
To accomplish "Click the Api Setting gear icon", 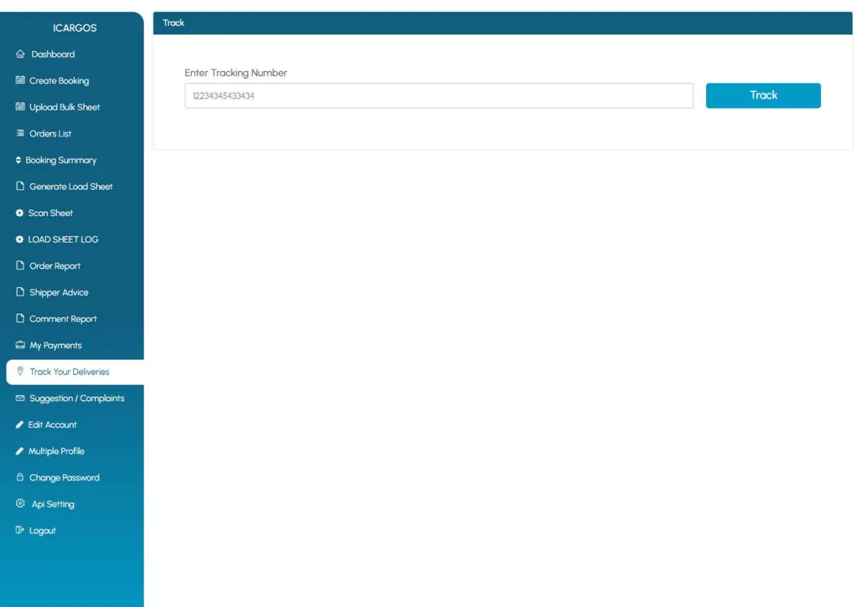I will coord(20,504).
